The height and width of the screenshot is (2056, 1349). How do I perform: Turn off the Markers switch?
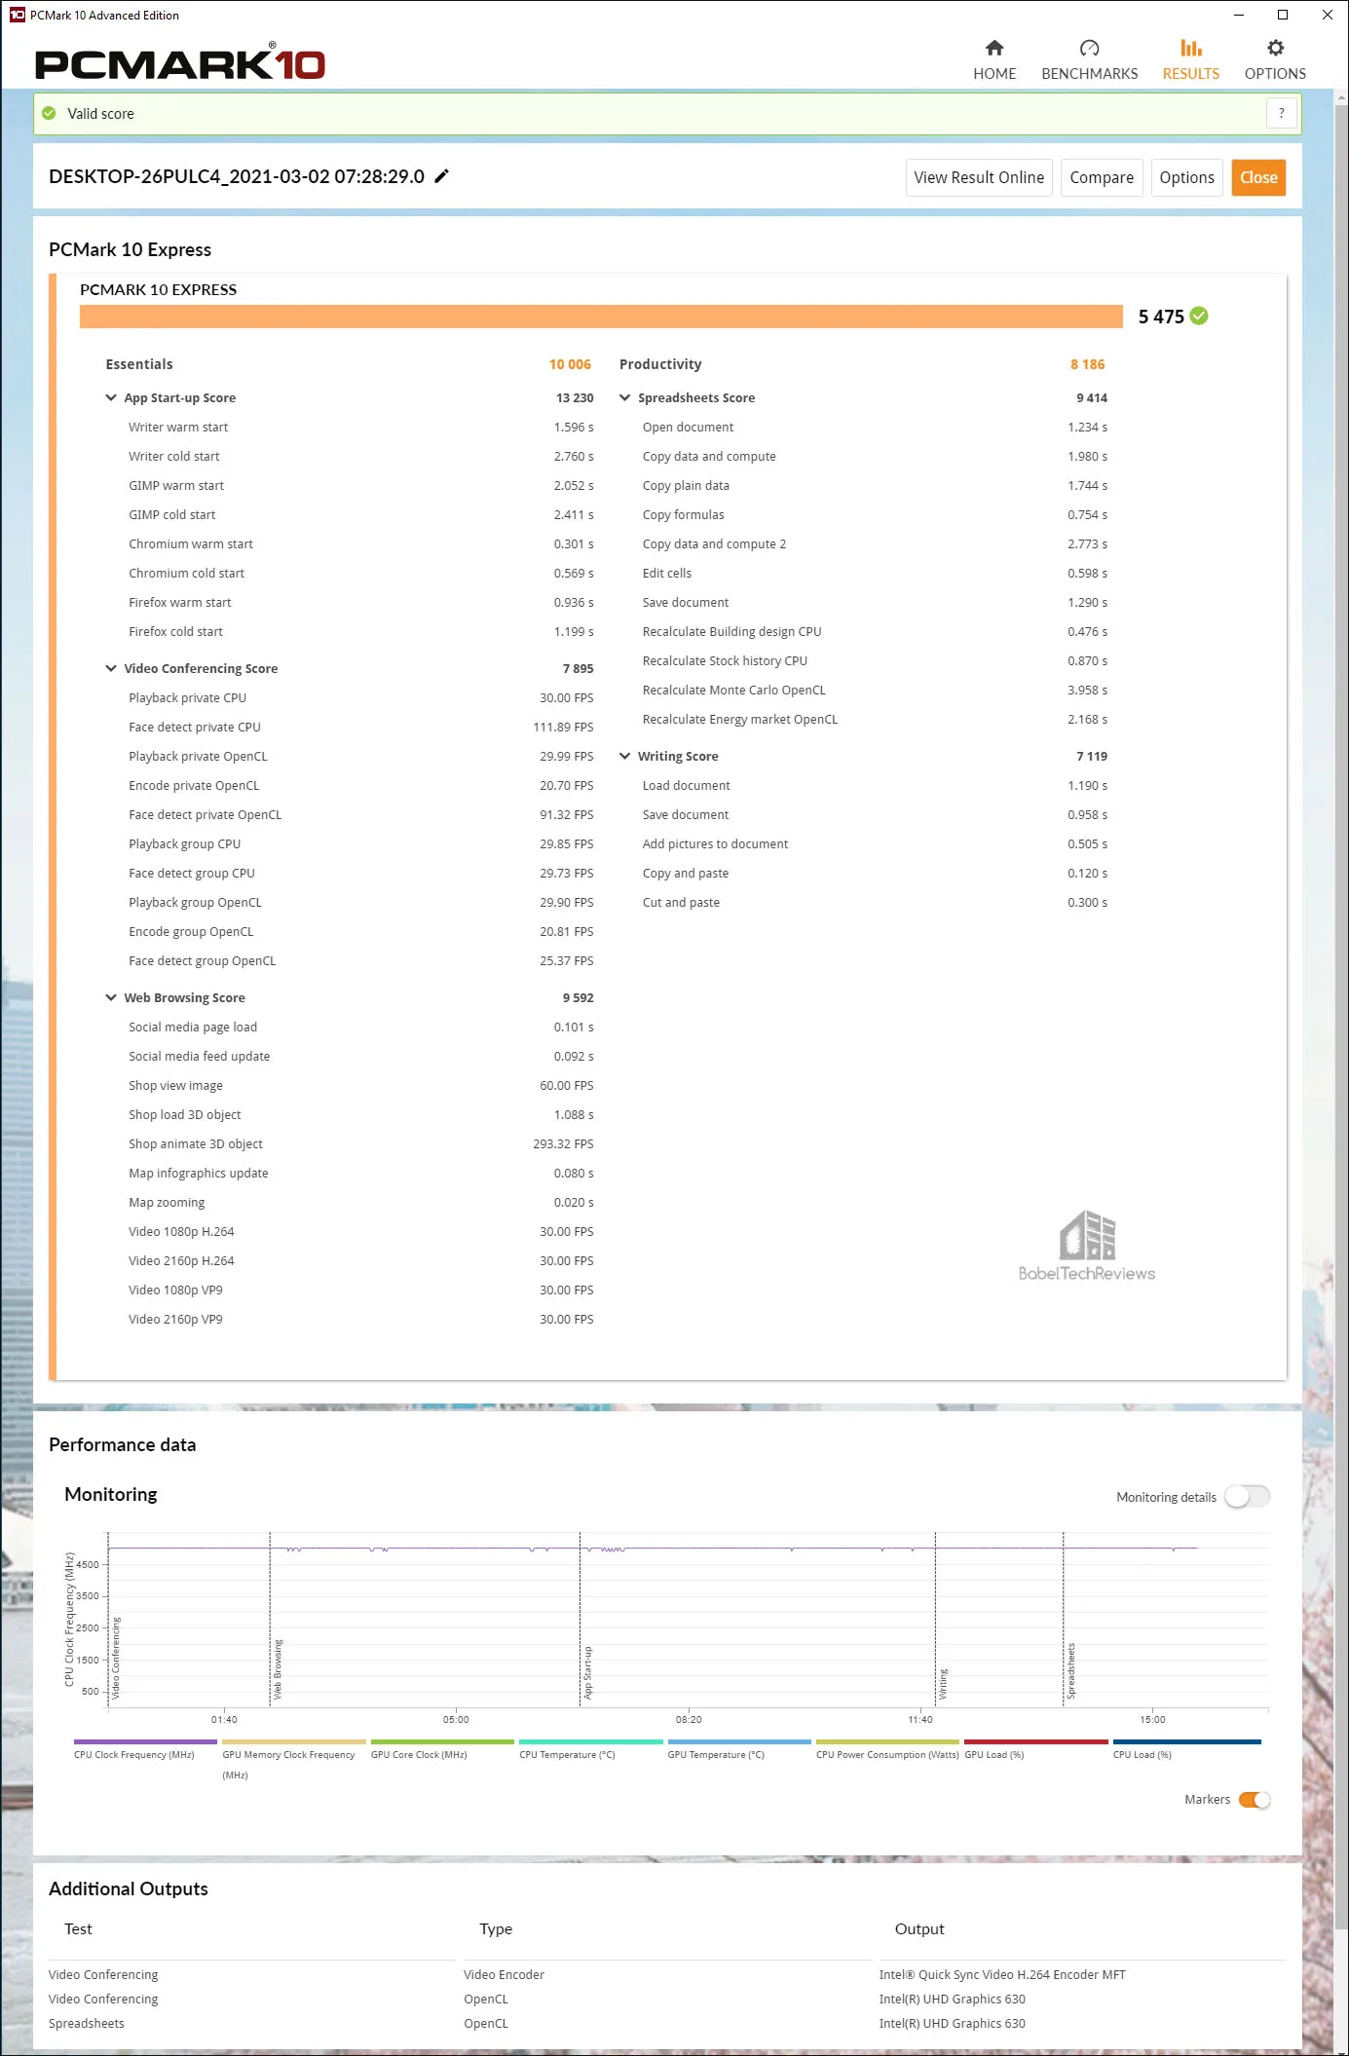(x=1254, y=1800)
